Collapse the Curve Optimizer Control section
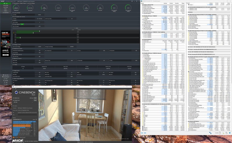Screen dimensions: 232x143 tap(13, 17)
